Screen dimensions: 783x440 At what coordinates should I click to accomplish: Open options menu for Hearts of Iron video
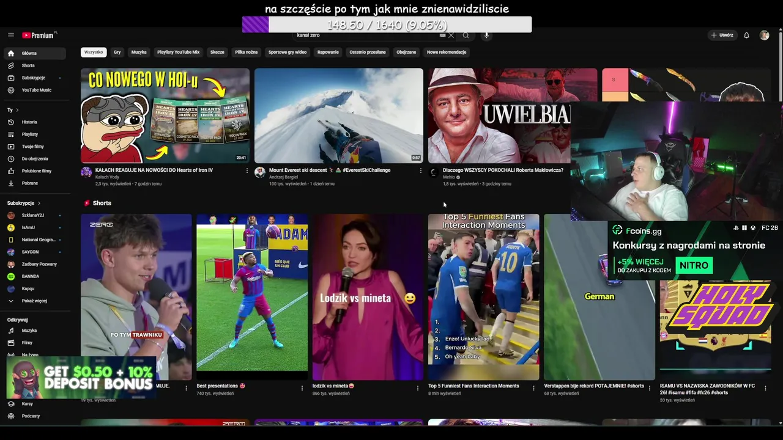(x=247, y=170)
